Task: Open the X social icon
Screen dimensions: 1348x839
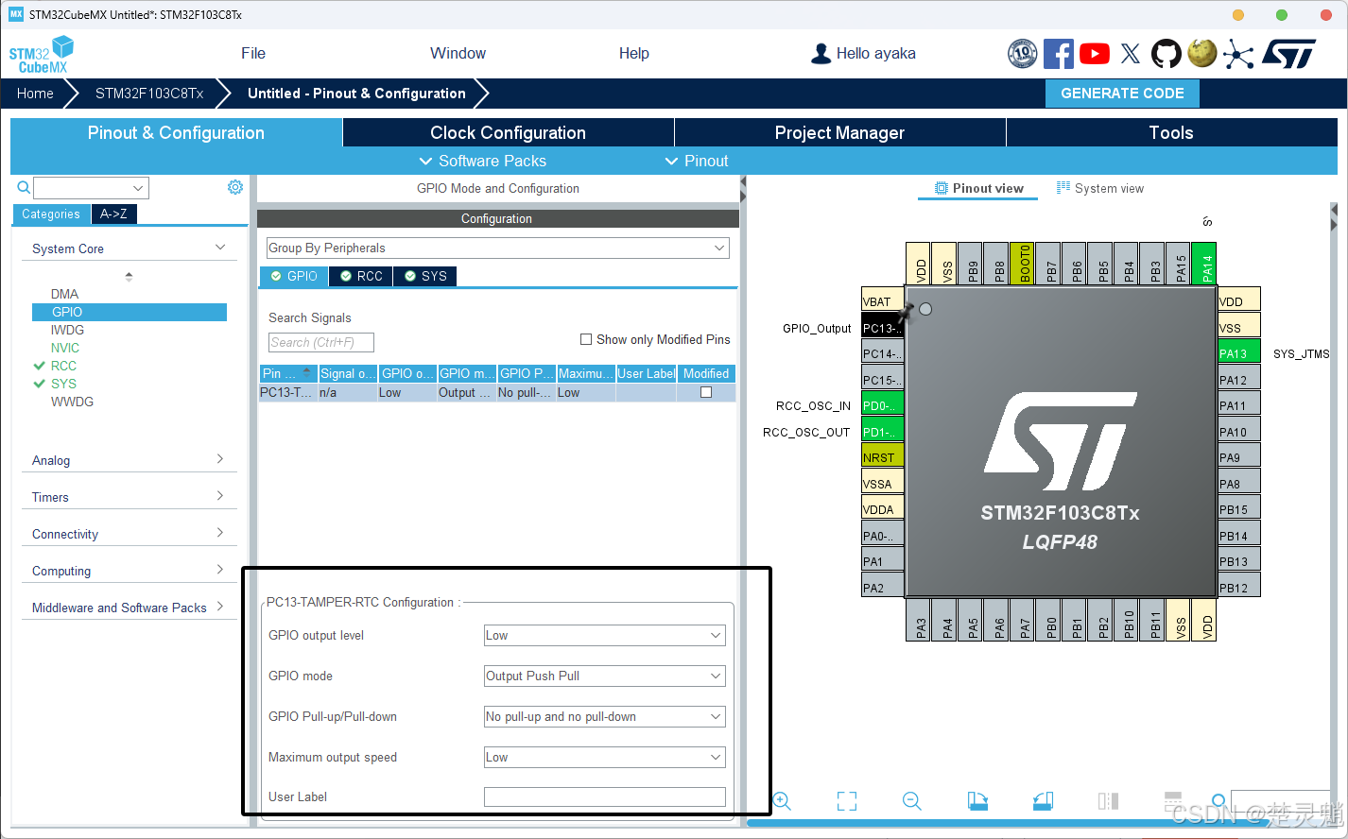Action: click(x=1131, y=54)
